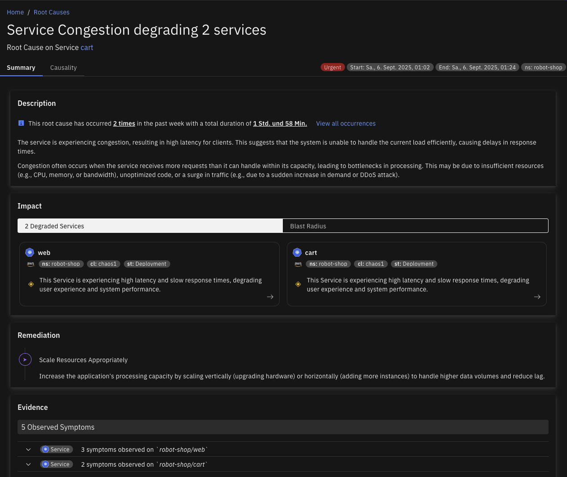Select the Summary tab
Image resolution: width=567 pixels, height=477 pixels.
point(21,68)
